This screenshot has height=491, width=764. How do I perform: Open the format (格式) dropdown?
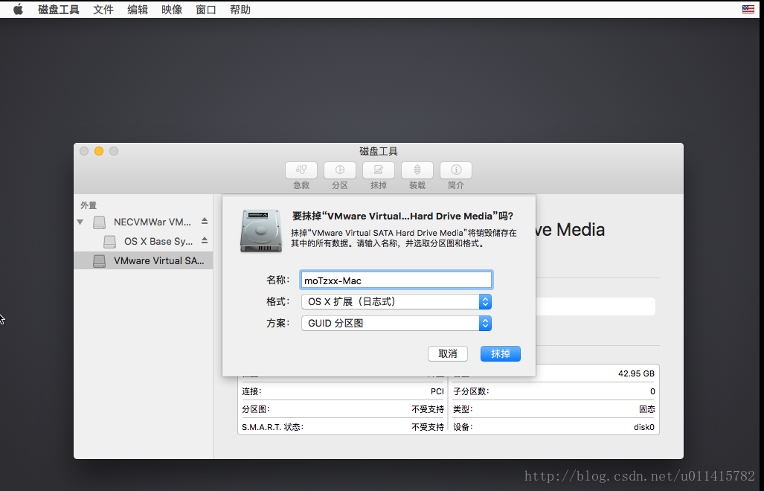396,301
